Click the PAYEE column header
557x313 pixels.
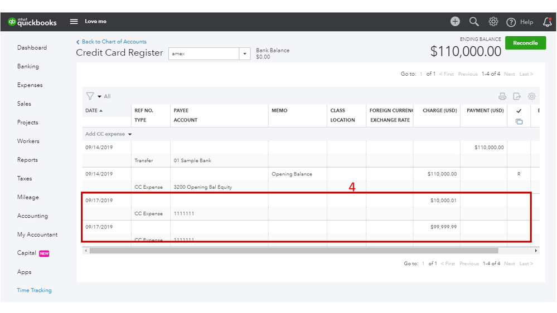point(181,111)
